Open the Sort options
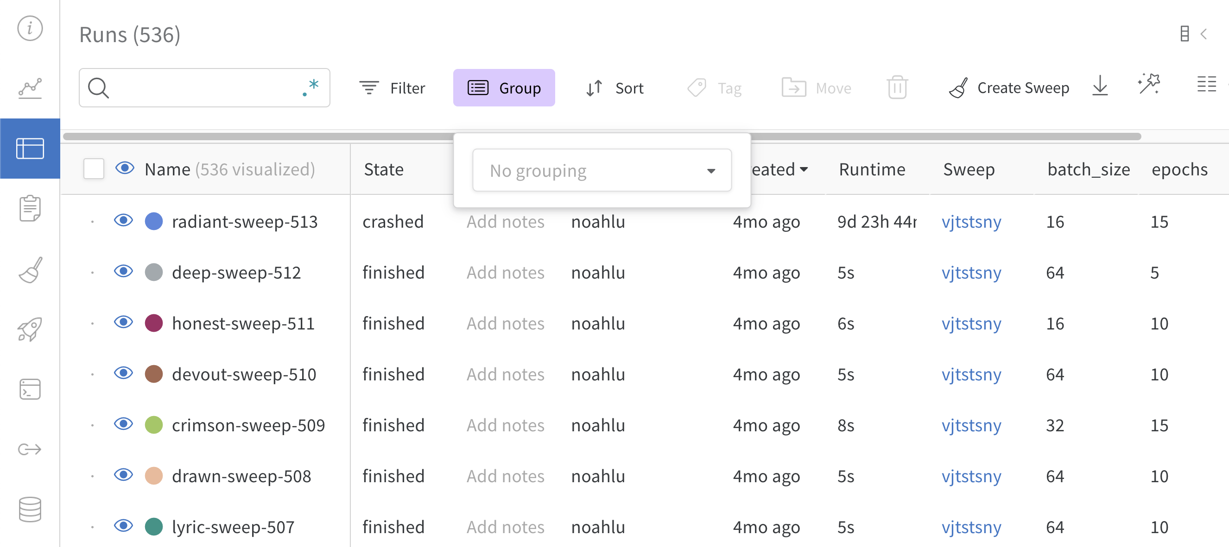Screen dimensions: 1229x547 [x=614, y=87]
